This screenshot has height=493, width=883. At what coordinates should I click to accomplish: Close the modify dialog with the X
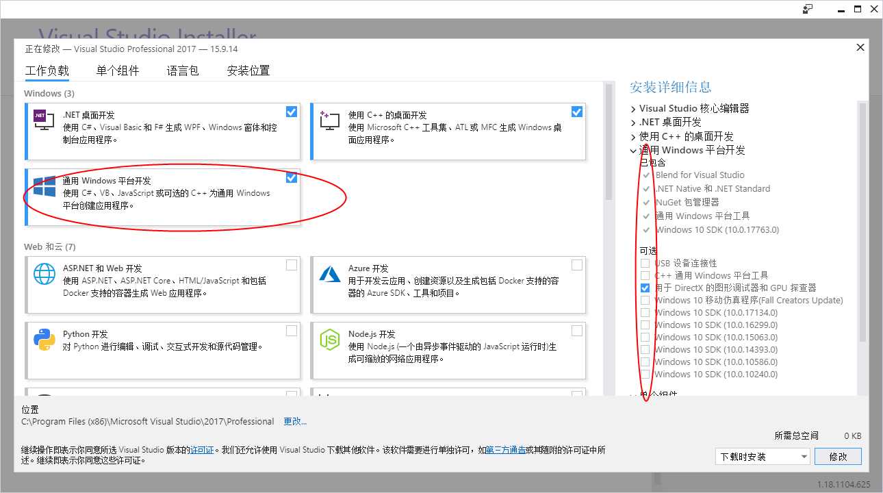coord(860,47)
